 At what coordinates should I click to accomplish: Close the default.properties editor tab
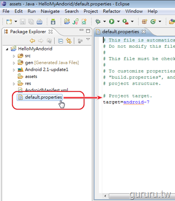(144, 32)
